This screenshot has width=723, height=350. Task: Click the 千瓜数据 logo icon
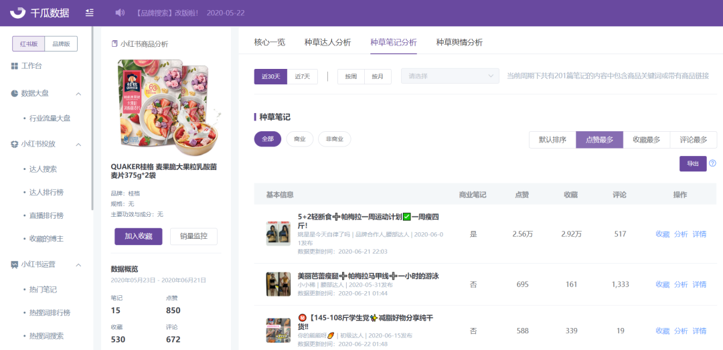[18, 13]
